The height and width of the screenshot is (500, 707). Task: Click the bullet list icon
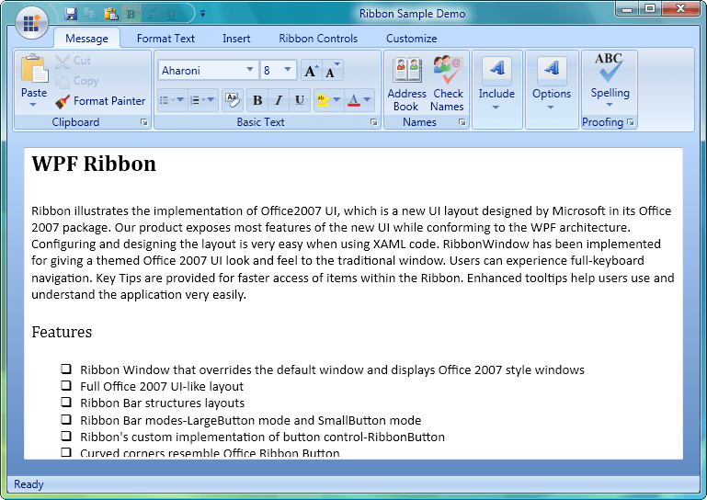point(165,100)
